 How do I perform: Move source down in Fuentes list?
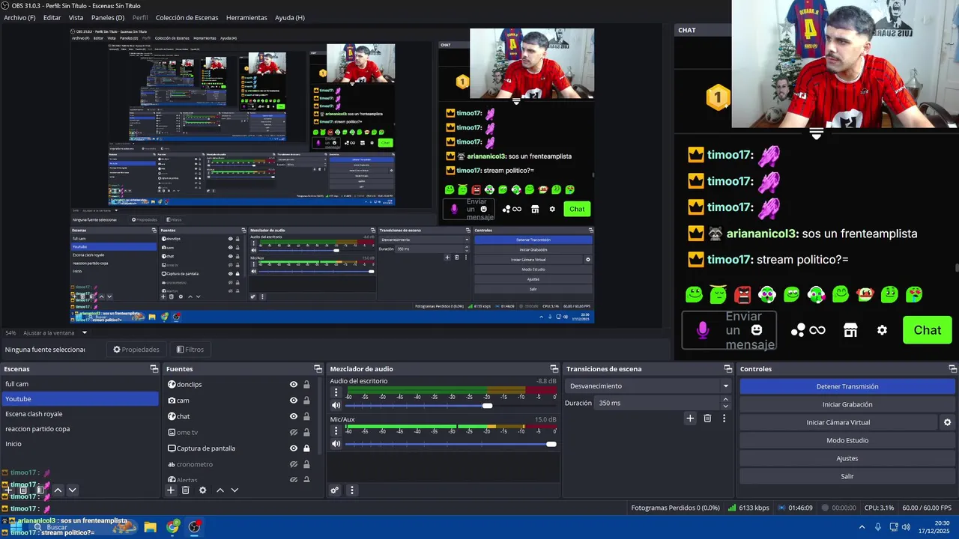pos(235,490)
